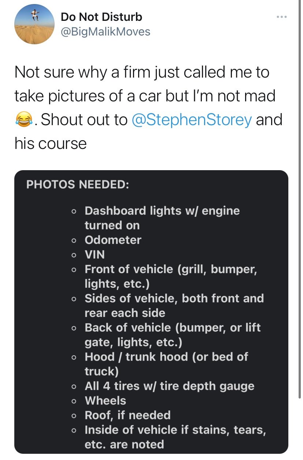Click the Wheels list item
Image resolution: width=303 pixels, height=460 pixels.
pos(106,401)
